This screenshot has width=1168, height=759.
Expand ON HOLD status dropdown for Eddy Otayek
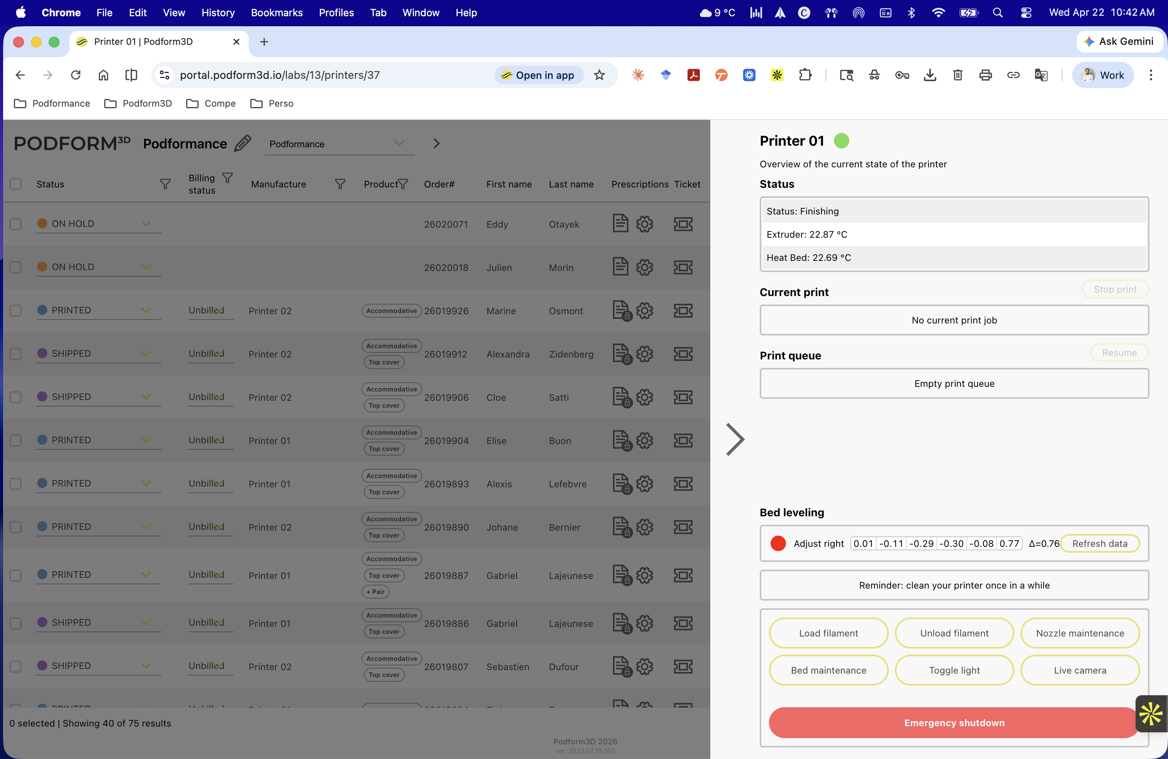point(98,224)
